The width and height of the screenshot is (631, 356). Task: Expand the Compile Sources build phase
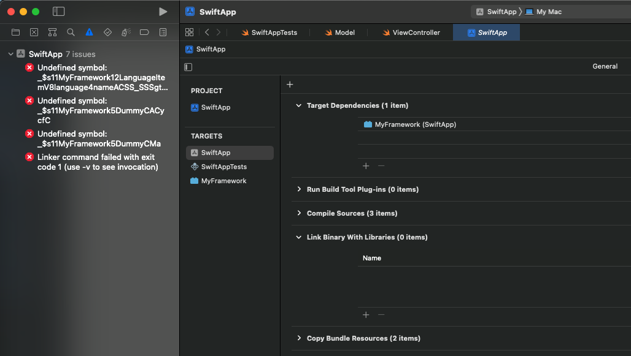pos(299,213)
